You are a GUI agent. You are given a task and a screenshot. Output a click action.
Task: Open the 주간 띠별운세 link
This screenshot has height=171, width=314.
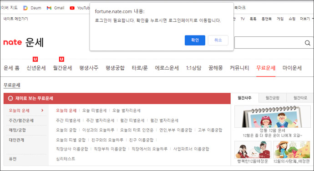coord(68,121)
